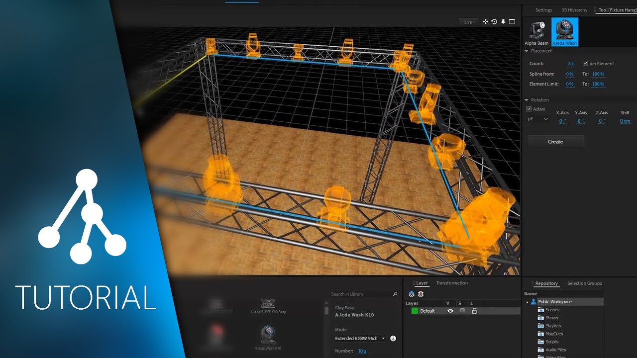
Task: Select the Alpha Beam fixture
Action: [x=536, y=33]
